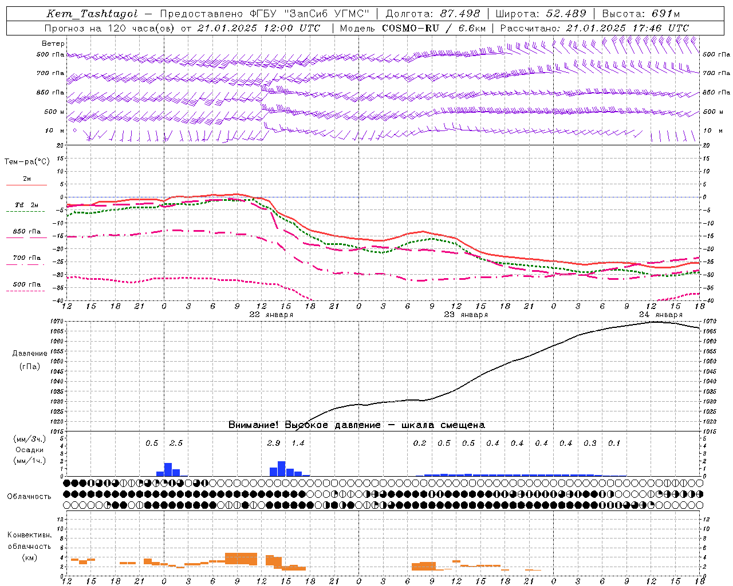
Task: Click the 'Давление' pressure panel label
Action: [30, 354]
